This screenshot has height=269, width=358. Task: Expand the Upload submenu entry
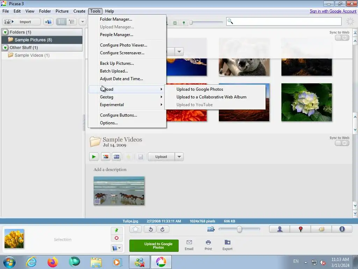[x=127, y=89]
